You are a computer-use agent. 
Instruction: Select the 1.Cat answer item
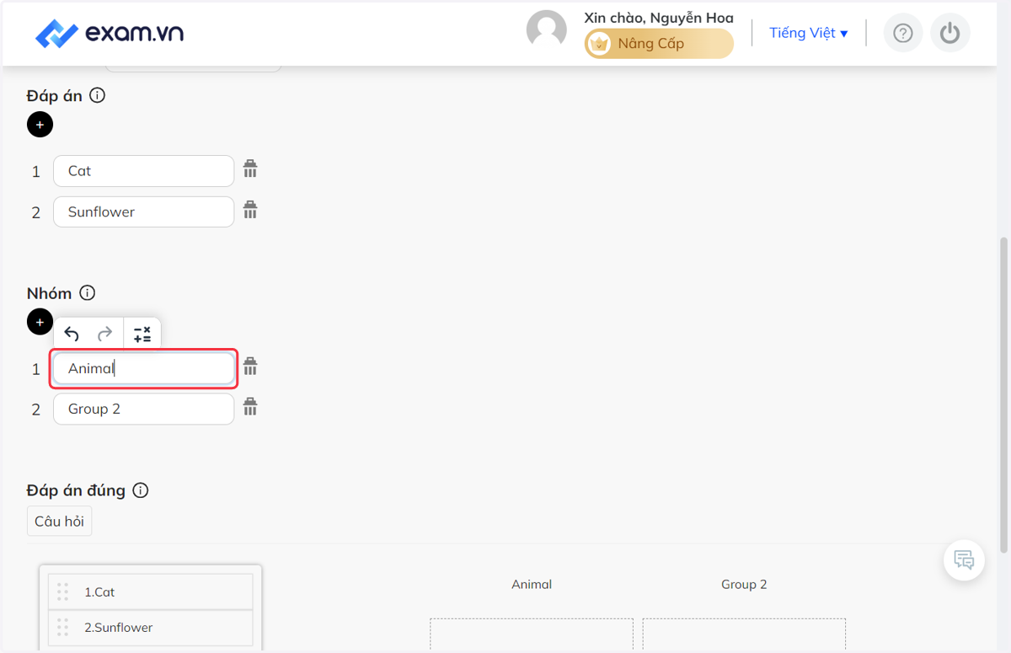point(150,591)
